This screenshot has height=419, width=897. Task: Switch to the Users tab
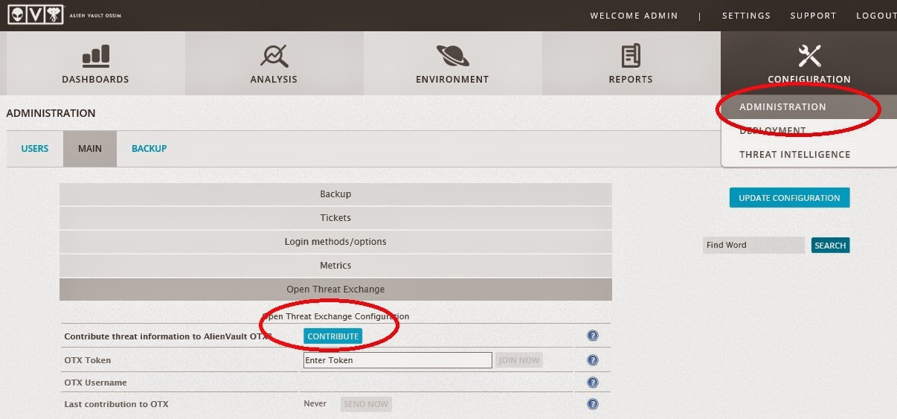(x=35, y=149)
